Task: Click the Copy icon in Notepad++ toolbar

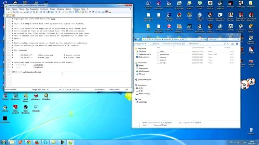Action: [34, 12]
